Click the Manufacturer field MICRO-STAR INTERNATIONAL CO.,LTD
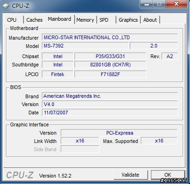 tap(109, 37)
